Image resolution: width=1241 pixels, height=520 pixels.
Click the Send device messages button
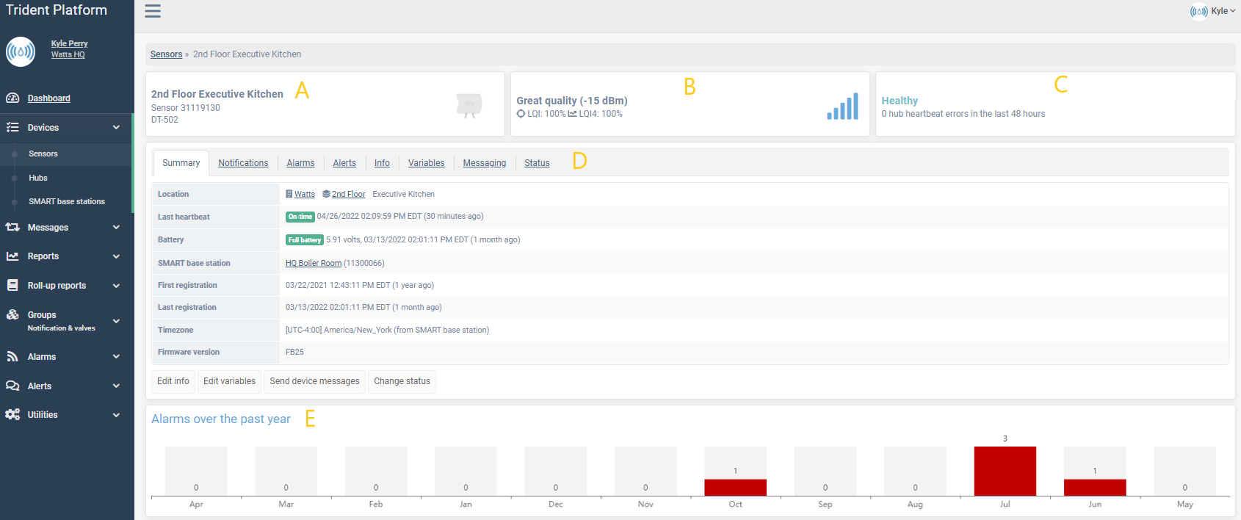tap(314, 381)
